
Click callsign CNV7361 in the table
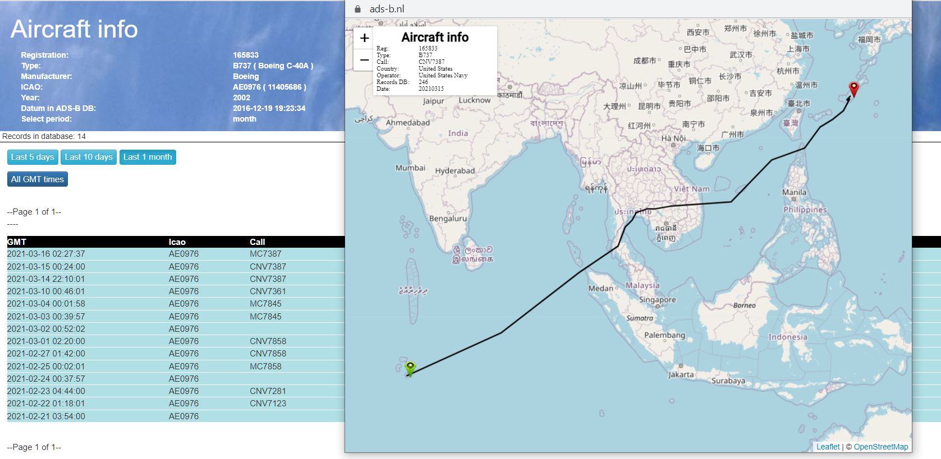point(268,291)
